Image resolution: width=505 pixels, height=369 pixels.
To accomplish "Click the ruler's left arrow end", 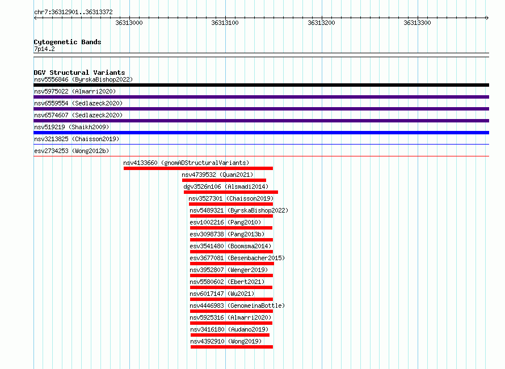I will 35,18.
